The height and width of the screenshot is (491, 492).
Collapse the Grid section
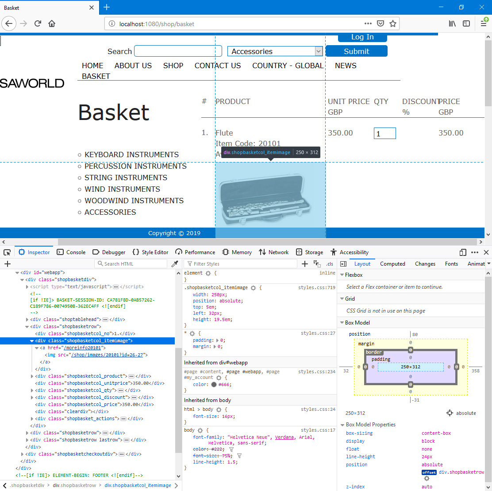point(342,299)
